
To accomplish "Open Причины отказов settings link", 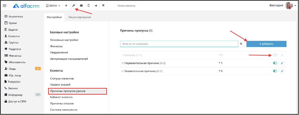I will point(62,103).
